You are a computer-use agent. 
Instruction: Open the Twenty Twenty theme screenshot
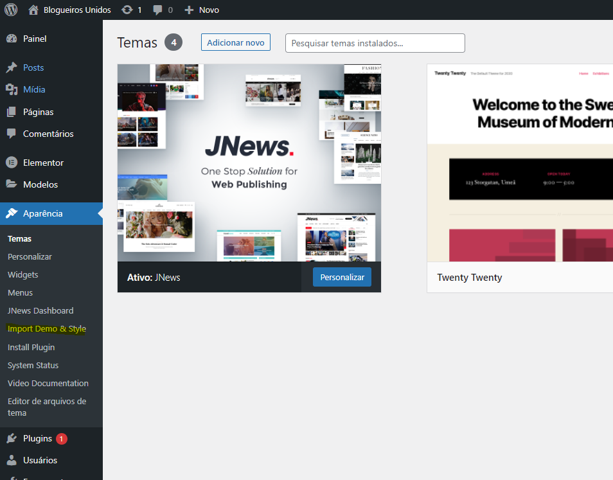point(520,163)
